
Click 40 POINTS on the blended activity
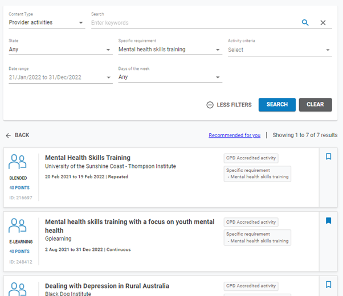[x=19, y=188]
